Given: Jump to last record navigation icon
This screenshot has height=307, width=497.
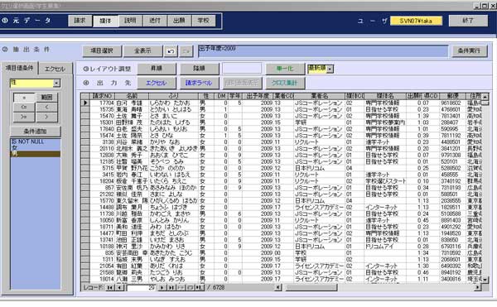Looking at the screenshot, I should [171, 287].
